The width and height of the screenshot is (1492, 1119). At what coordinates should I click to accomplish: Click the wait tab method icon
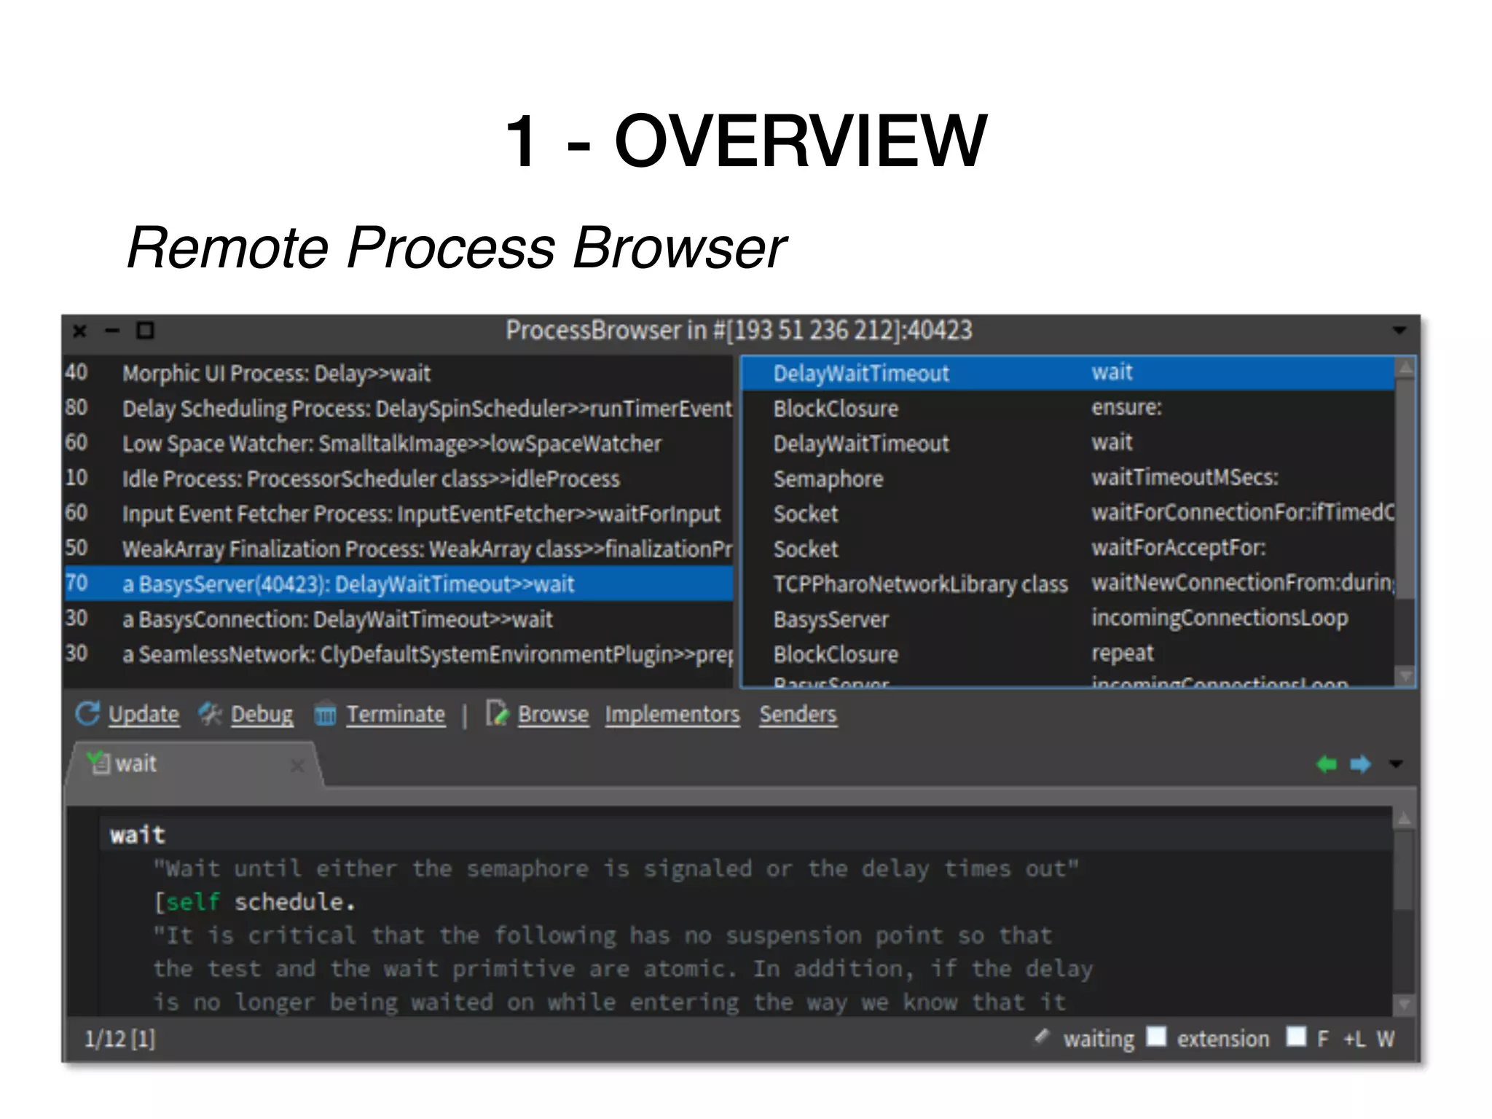coord(98,762)
